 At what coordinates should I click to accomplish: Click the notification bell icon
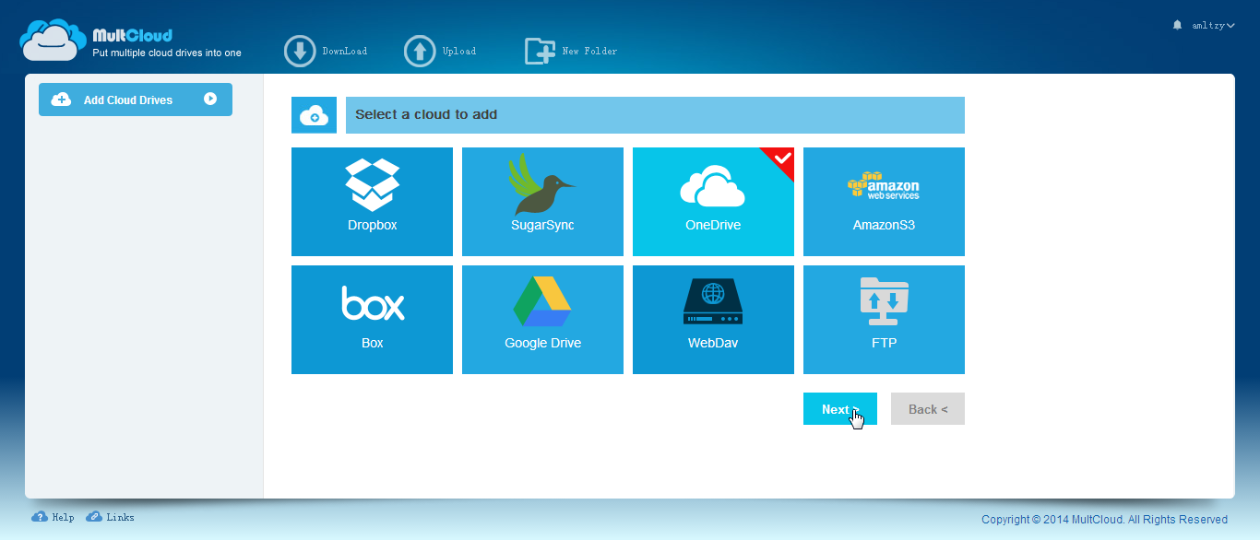1176,25
